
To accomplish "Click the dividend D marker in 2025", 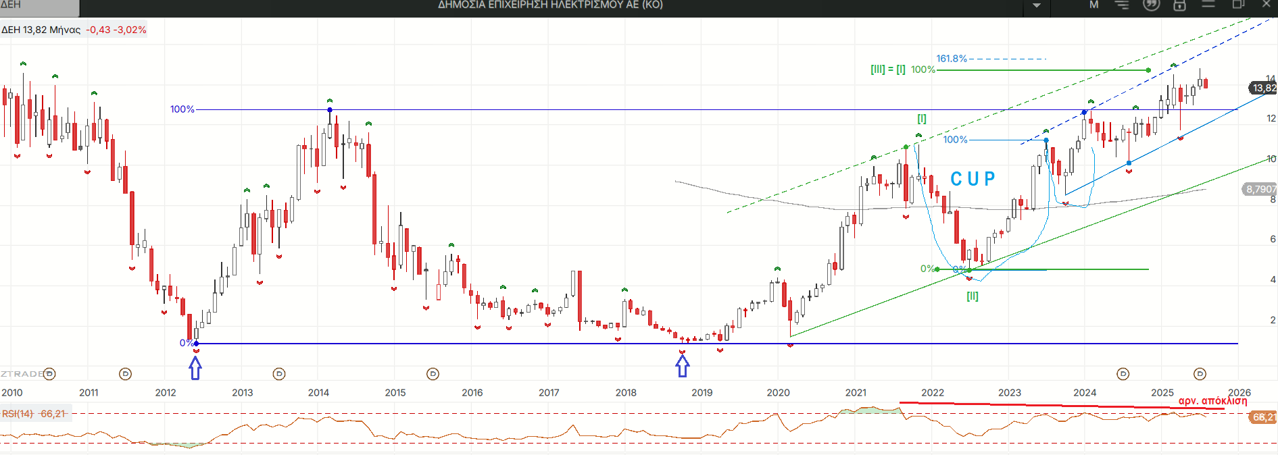I will (x=1200, y=374).
